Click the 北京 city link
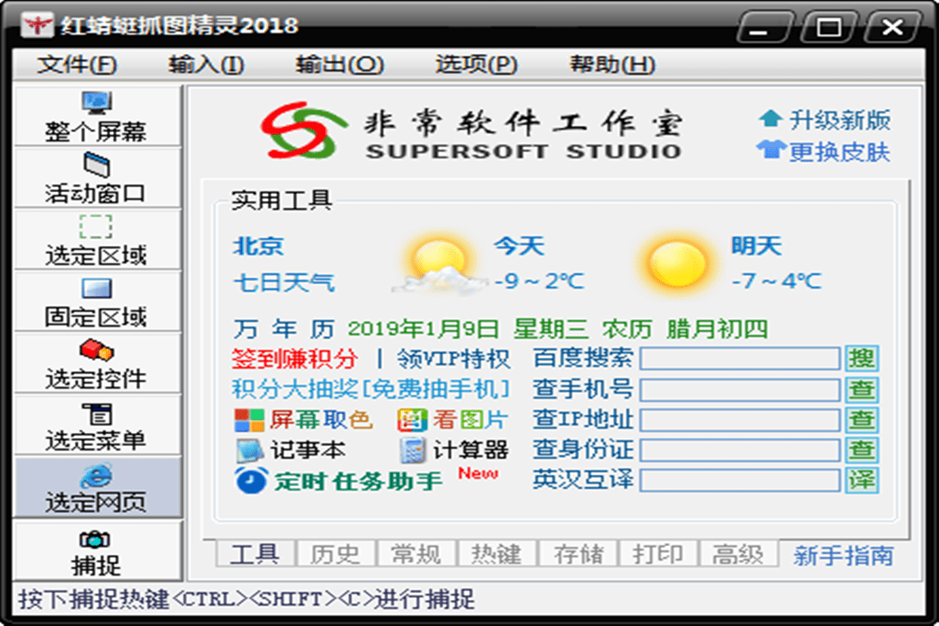Image resolution: width=939 pixels, height=626 pixels. (258, 246)
